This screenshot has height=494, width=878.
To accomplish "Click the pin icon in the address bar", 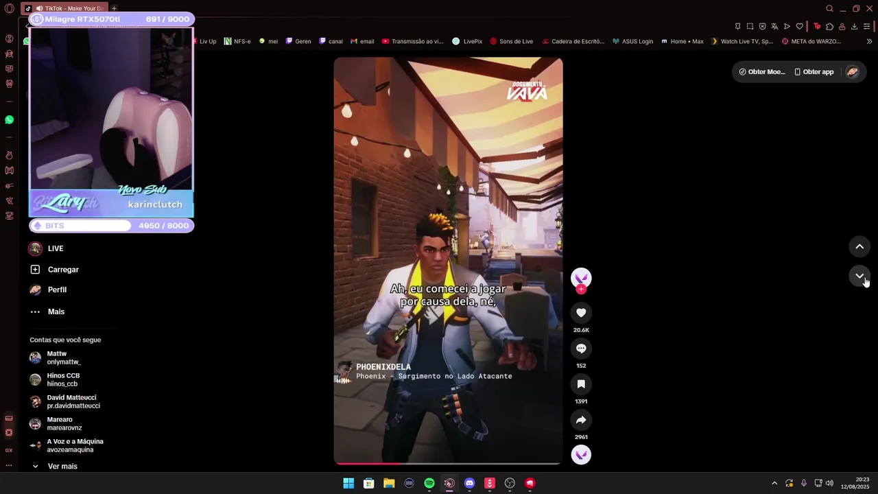I will (737, 26).
